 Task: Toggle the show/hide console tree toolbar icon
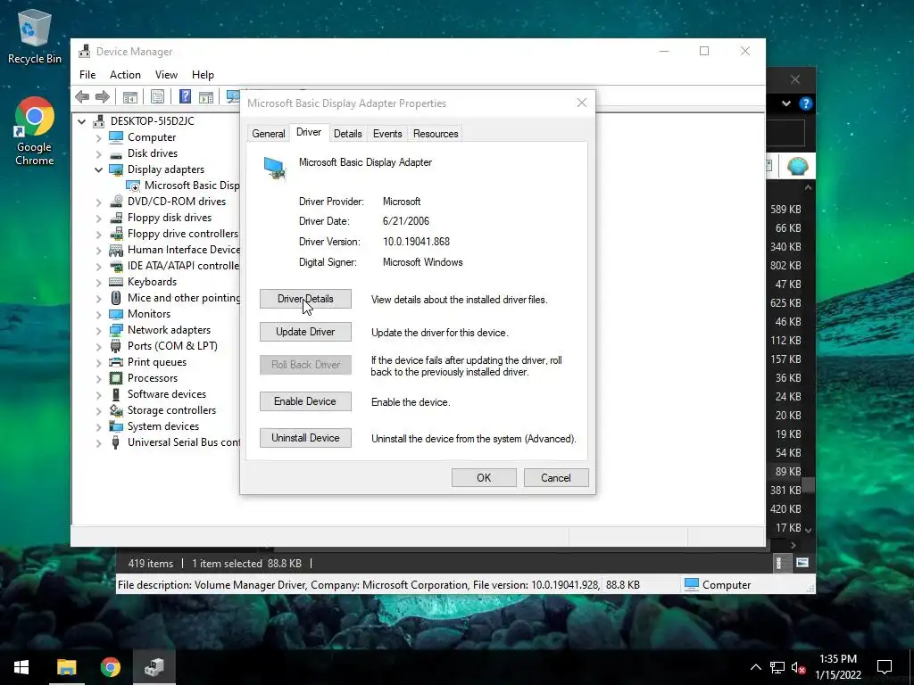coord(130,96)
